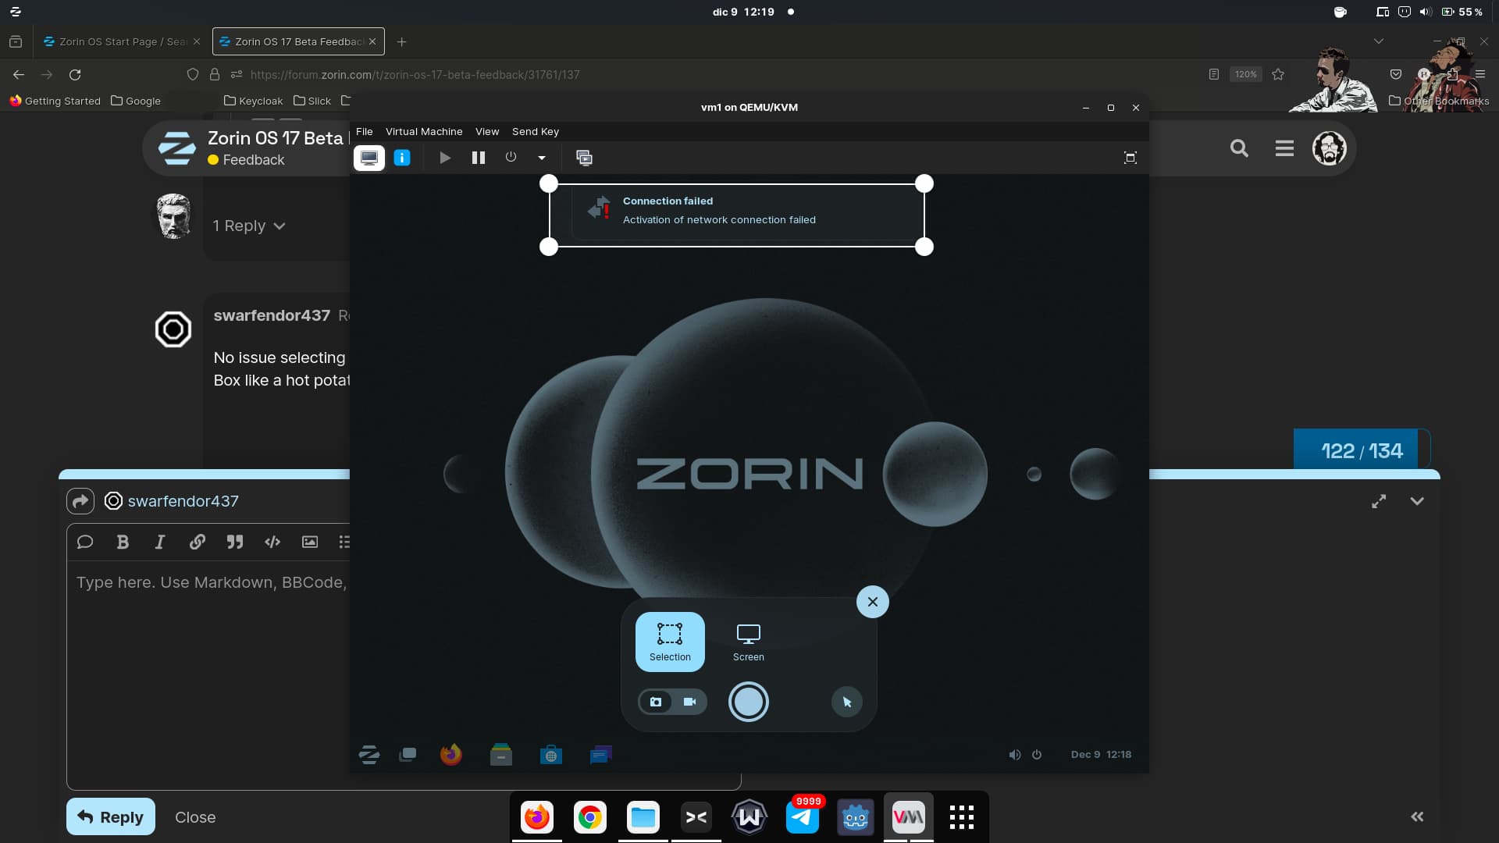Open View menu in vm1 window
The height and width of the screenshot is (843, 1499).
pyautogui.click(x=487, y=131)
